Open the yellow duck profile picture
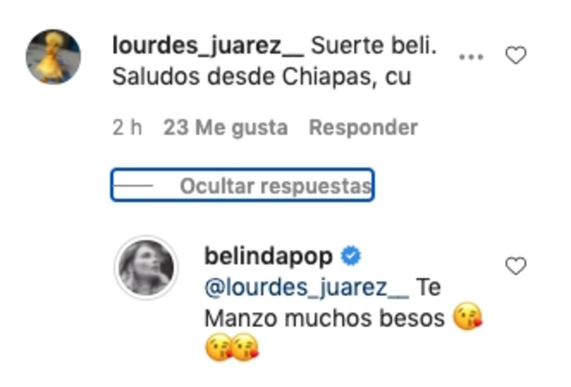 (x=53, y=56)
